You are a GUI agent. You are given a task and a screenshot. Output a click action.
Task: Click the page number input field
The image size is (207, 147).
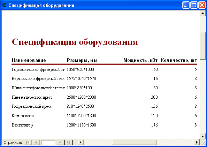tap(48, 142)
